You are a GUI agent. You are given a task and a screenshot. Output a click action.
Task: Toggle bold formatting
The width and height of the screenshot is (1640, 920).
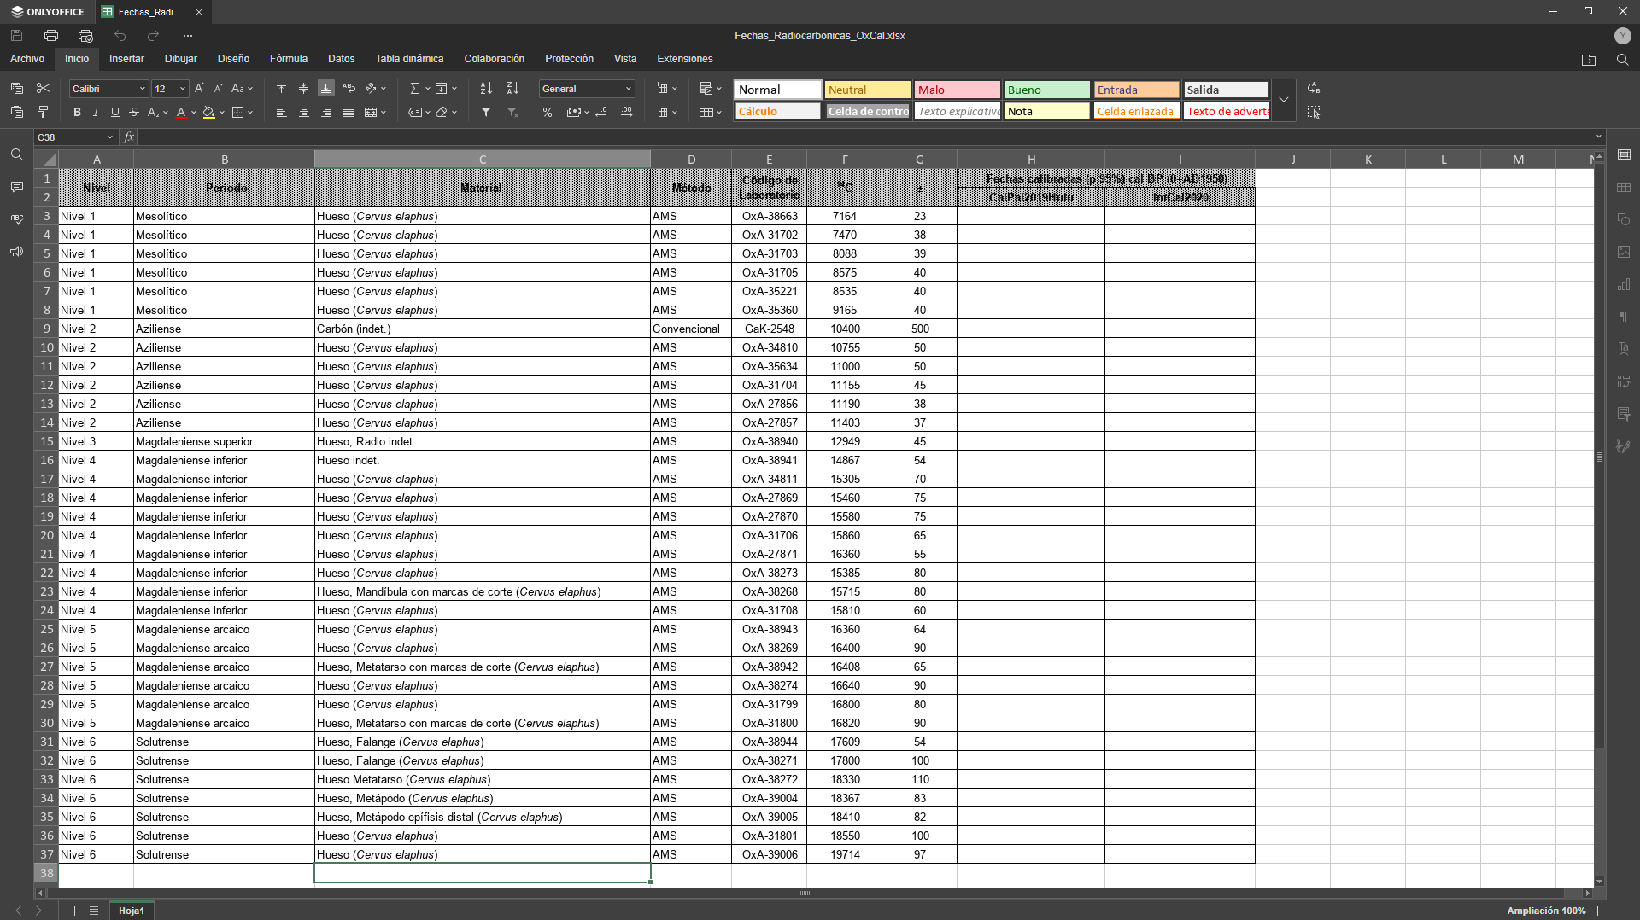77,113
